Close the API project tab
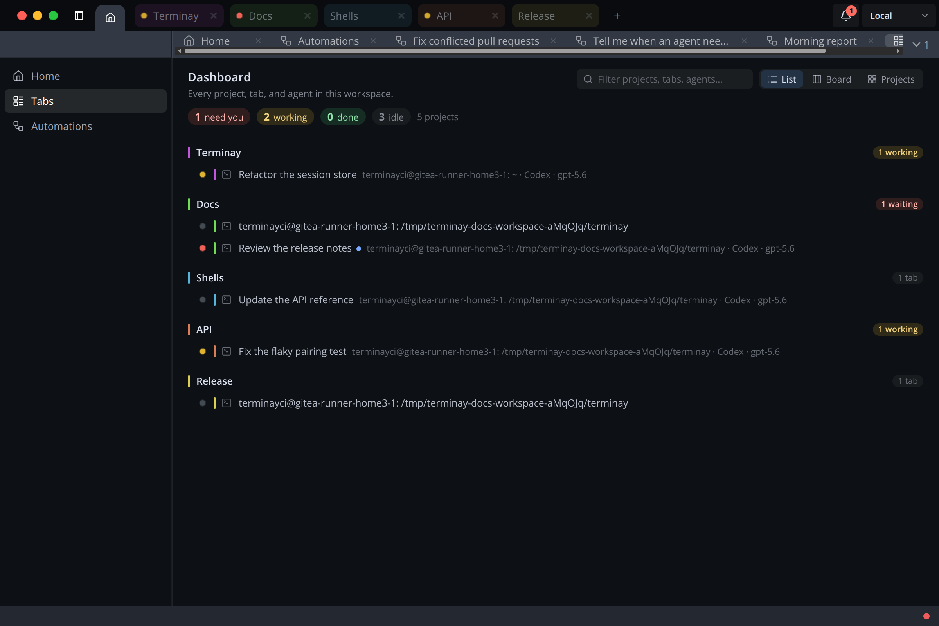This screenshot has height=626, width=939. click(x=495, y=16)
